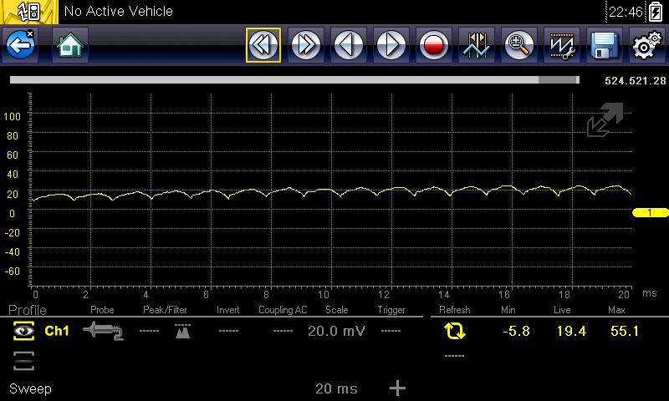Screen dimensions: 669x401
Task: Toggle the Peak/Filter setting for Ch1
Action: click(x=182, y=332)
